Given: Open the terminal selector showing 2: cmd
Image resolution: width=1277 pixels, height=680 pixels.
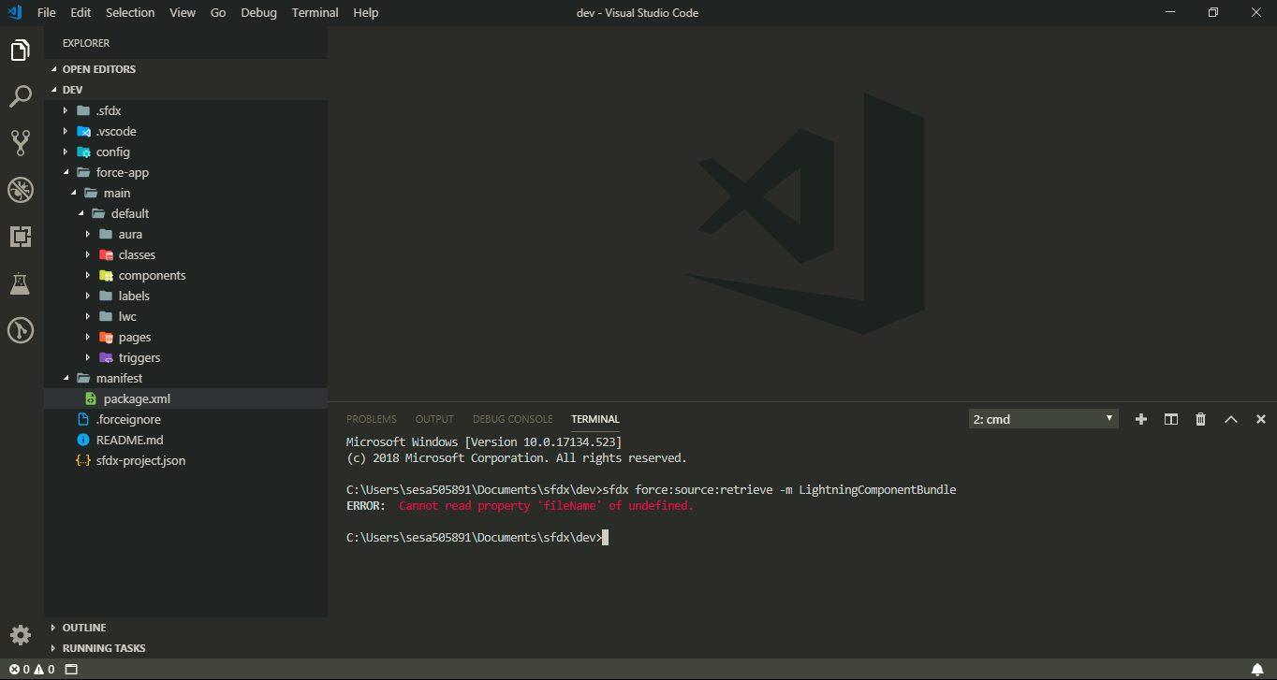Looking at the screenshot, I should pyautogui.click(x=1042, y=419).
